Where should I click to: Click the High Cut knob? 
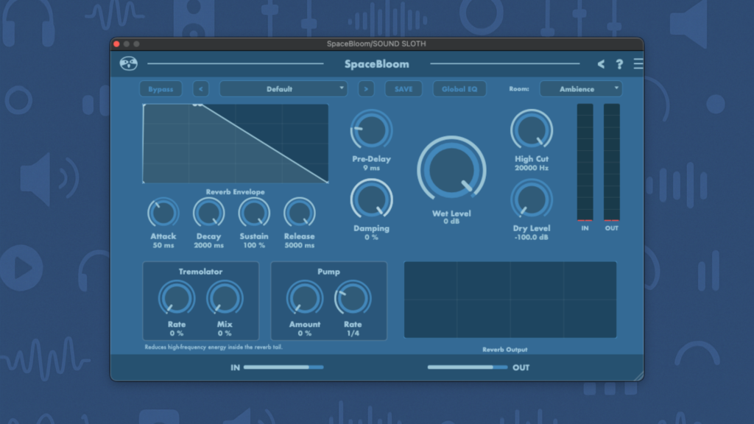point(532,130)
